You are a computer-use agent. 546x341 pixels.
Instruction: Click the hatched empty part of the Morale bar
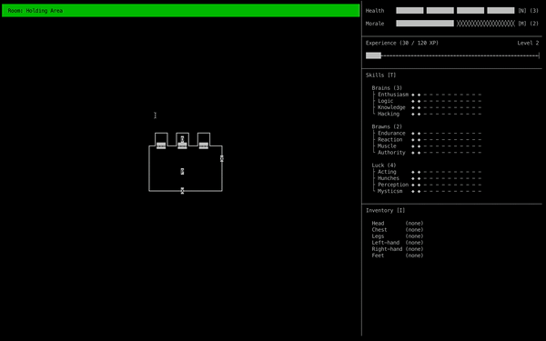pos(486,24)
